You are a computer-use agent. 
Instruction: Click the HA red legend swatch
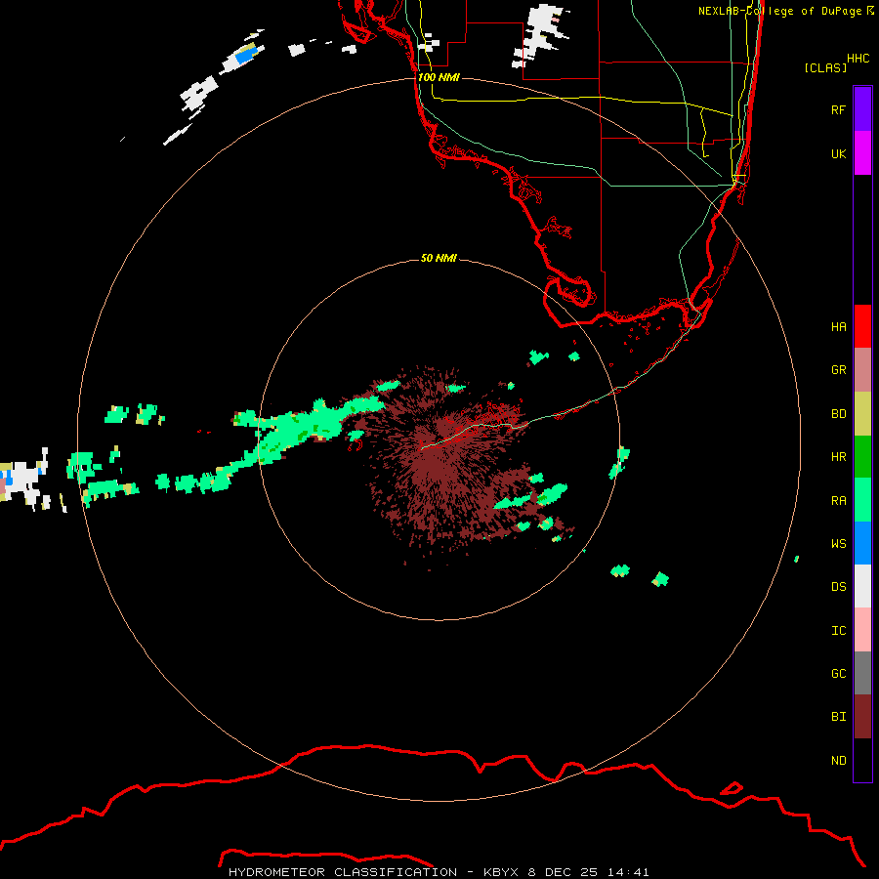coord(862,326)
